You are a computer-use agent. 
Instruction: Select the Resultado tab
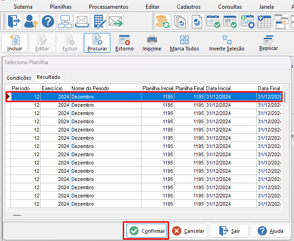point(49,77)
